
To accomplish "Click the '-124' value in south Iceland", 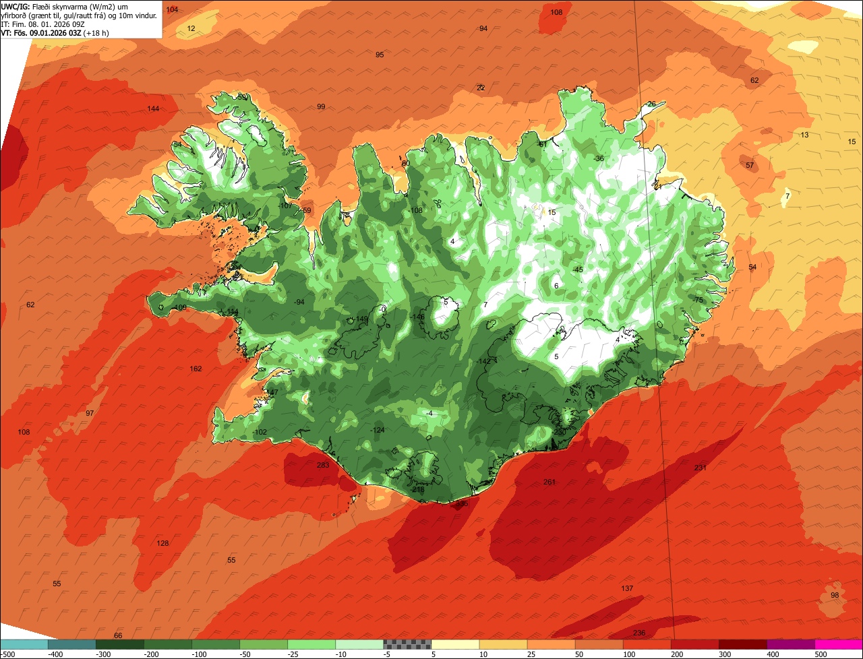I will tap(378, 430).
